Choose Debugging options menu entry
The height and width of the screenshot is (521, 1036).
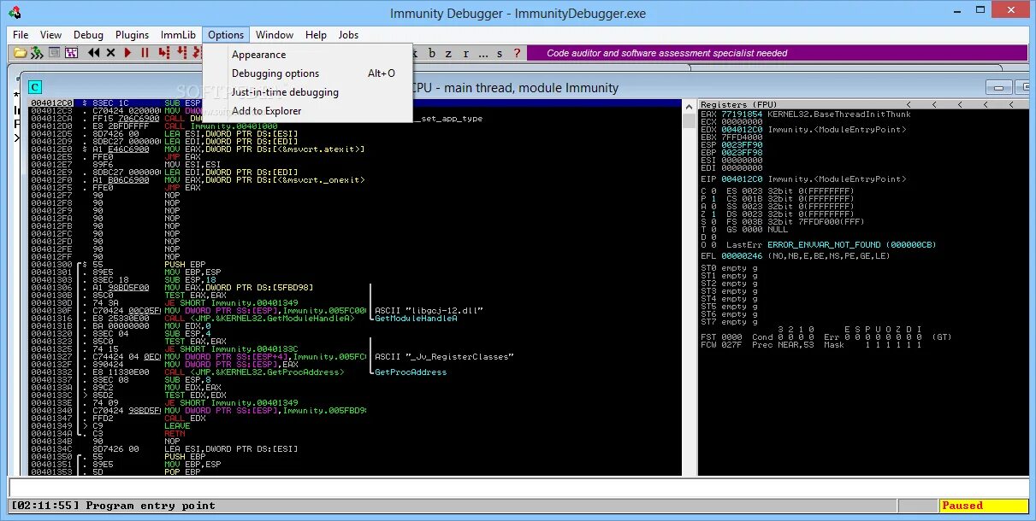click(308, 73)
